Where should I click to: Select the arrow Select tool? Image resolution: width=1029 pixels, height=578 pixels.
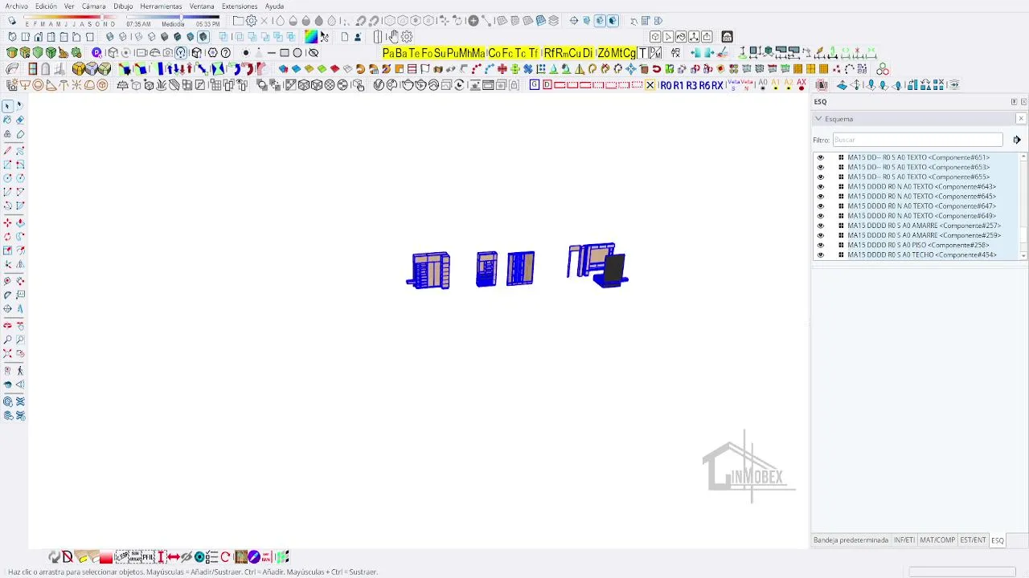[x=7, y=106]
